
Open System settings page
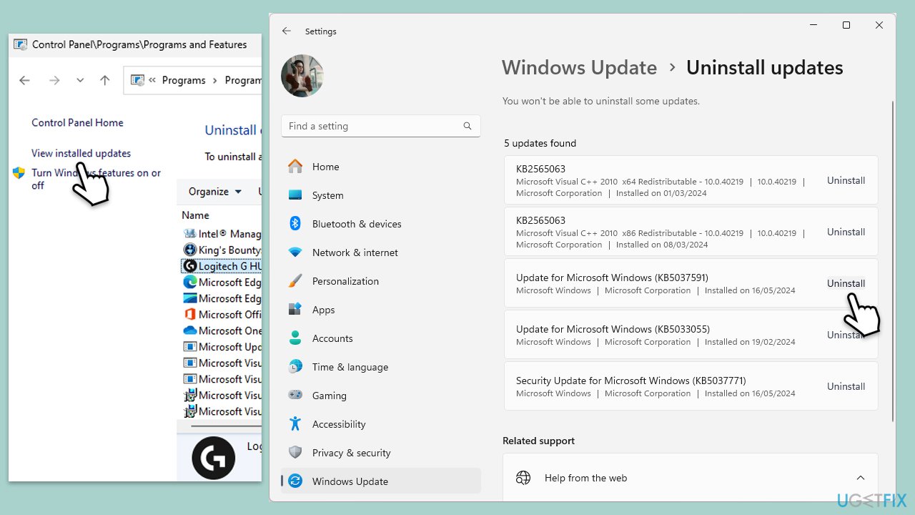[x=380, y=195]
